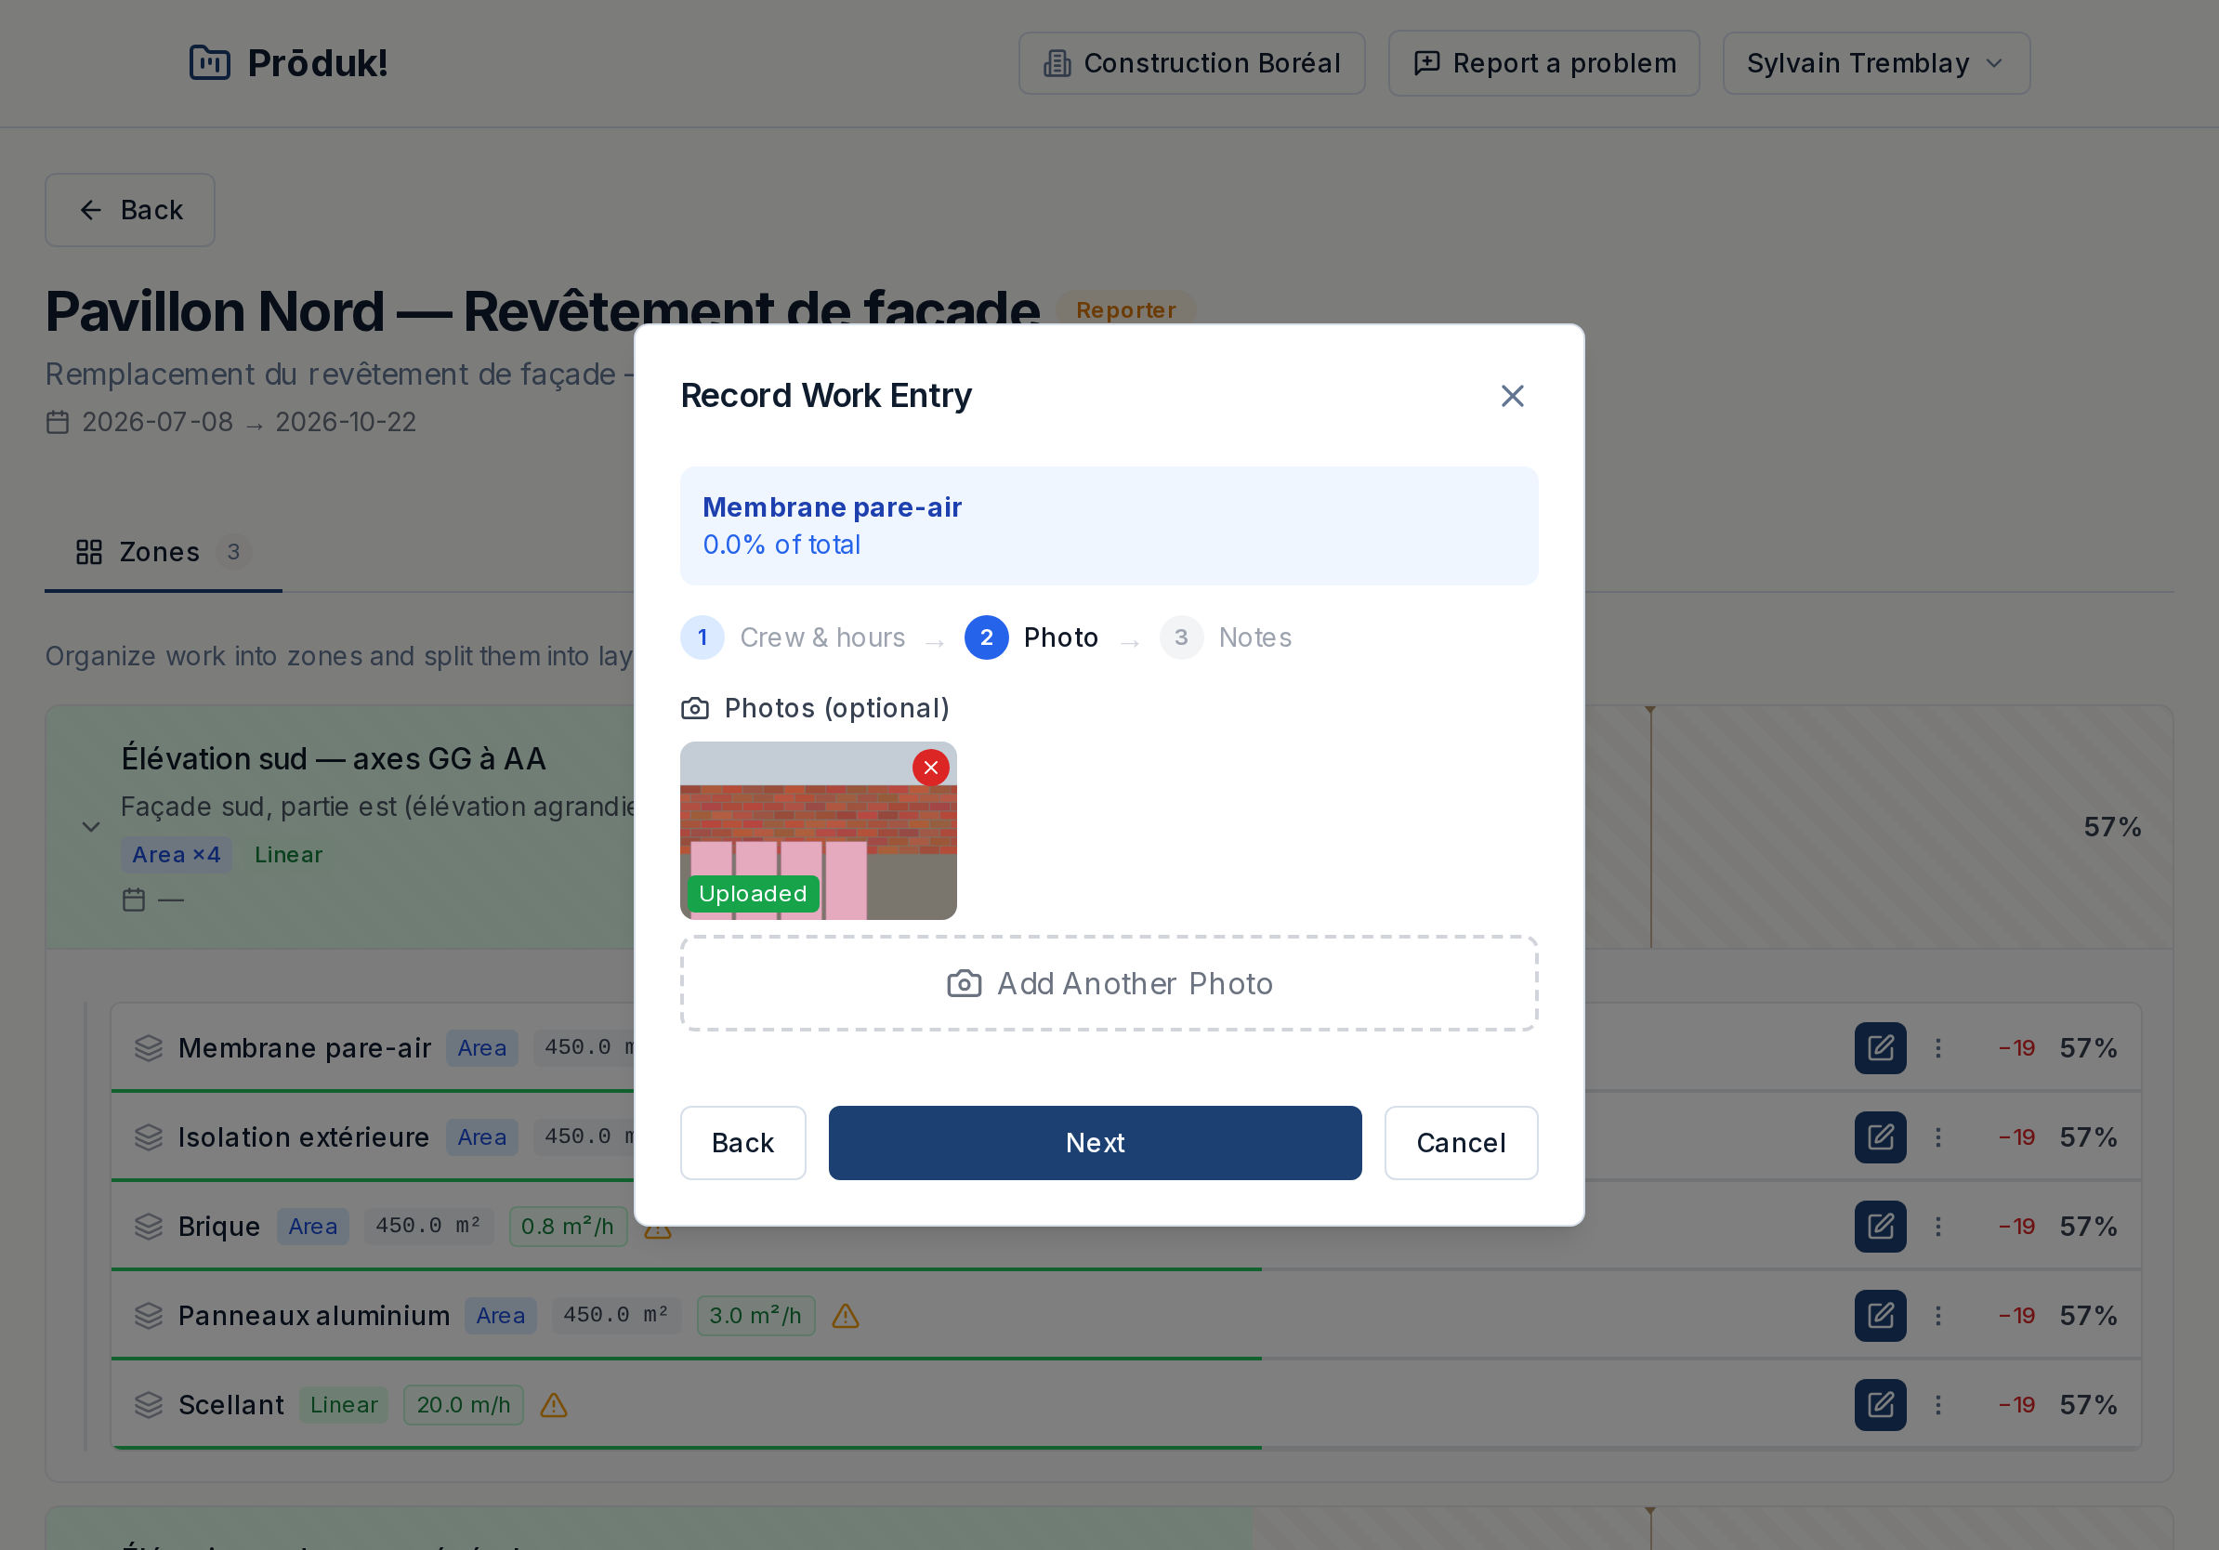Screen dimensions: 2219x1550
Task: Cancel the work entry
Action: point(1461,1142)
